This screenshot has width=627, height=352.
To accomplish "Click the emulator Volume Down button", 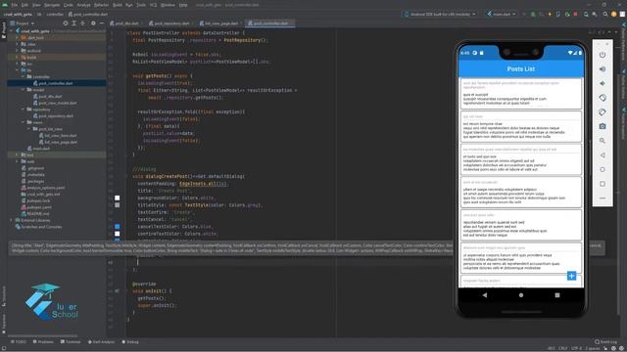I will point(603,83).
